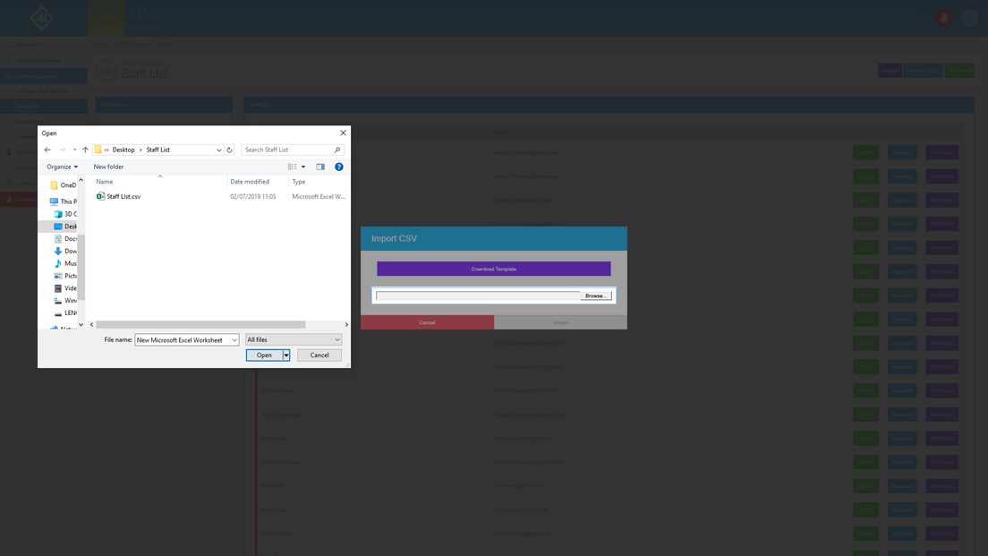Click horizontal scrollbar left arrow in file list

(x=92, y=325)
